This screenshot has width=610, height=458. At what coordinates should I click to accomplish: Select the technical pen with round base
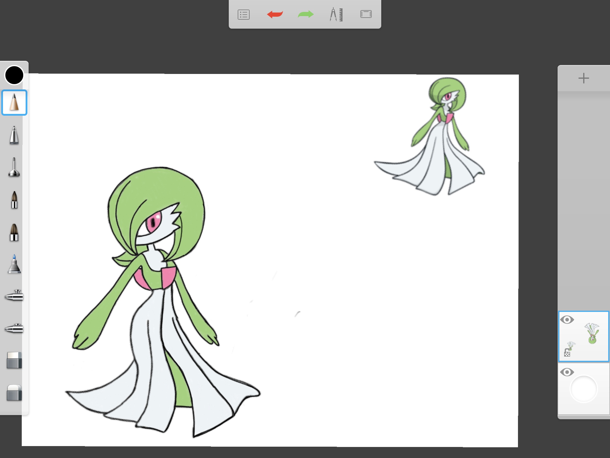tap(14, 167)
